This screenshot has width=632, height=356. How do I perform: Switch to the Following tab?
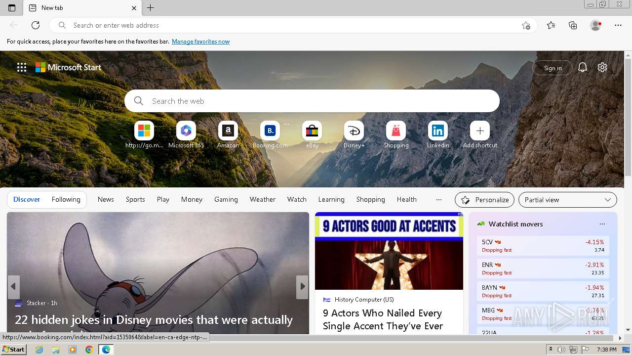66,199
